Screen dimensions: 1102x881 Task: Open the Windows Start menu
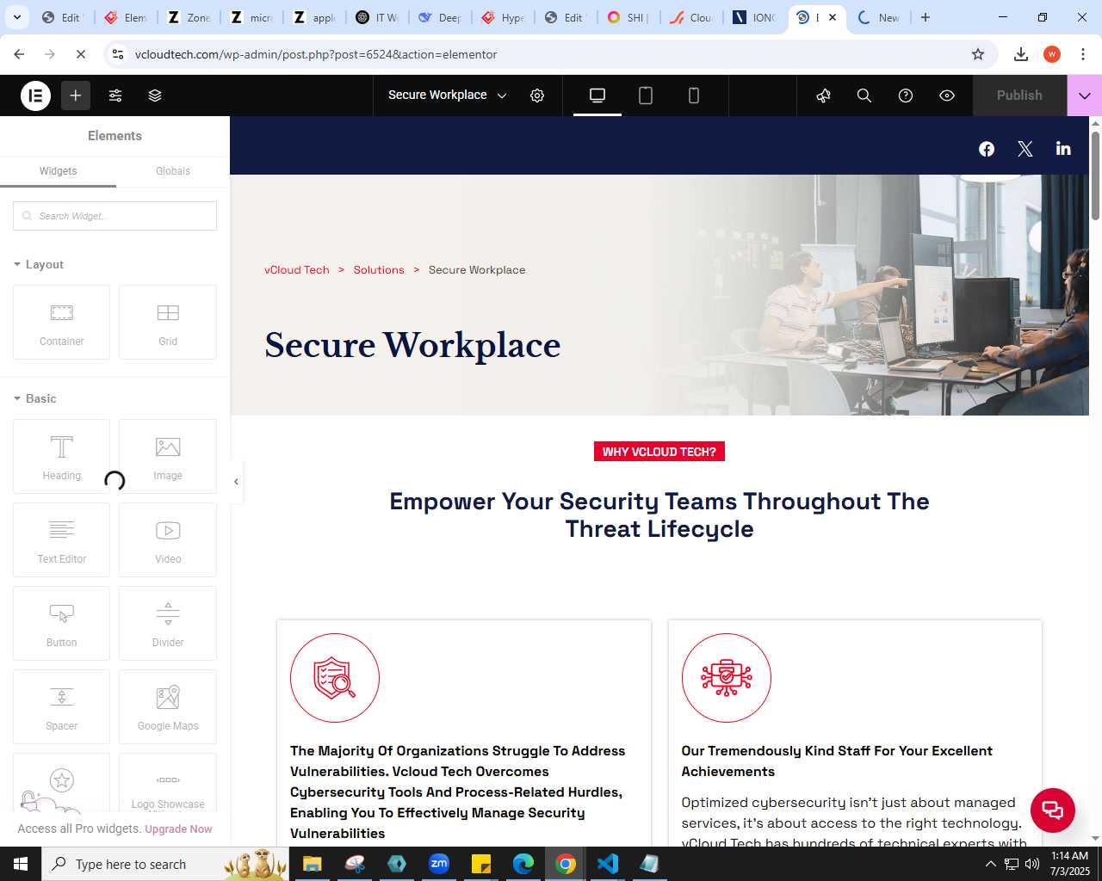pyautogui.click(x=21, y=864)
